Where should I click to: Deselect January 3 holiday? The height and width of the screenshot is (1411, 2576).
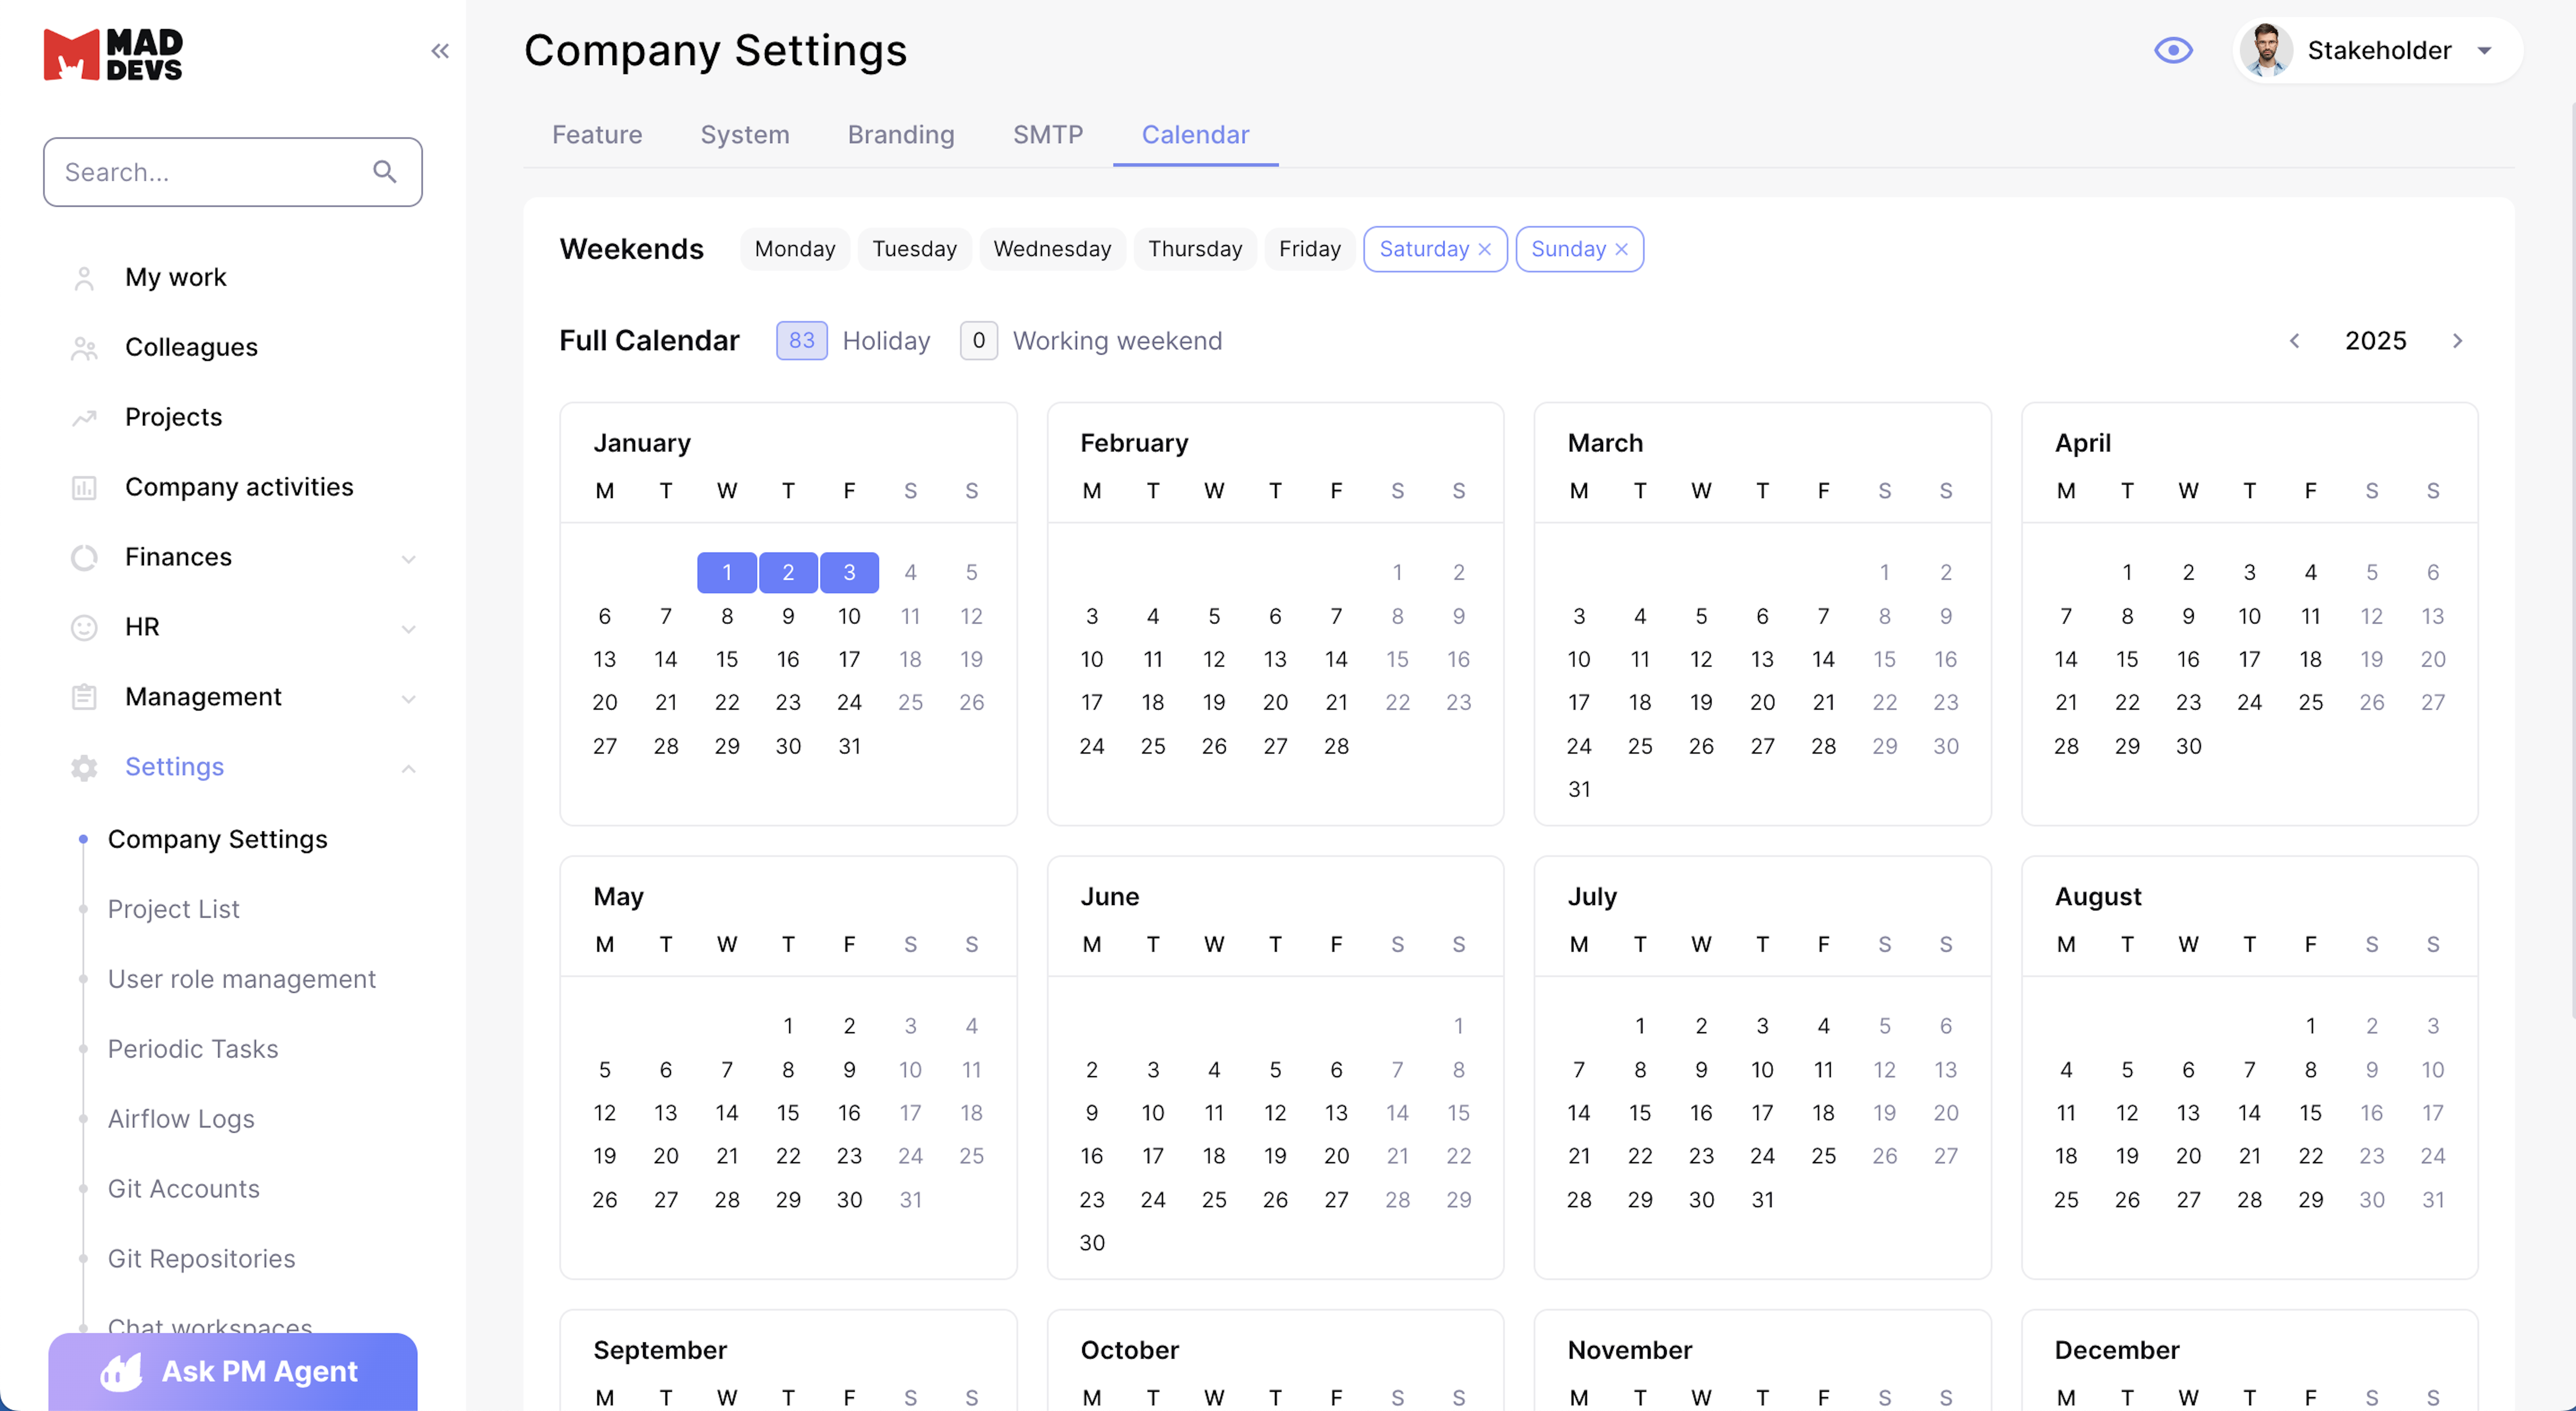click(849, 573)
